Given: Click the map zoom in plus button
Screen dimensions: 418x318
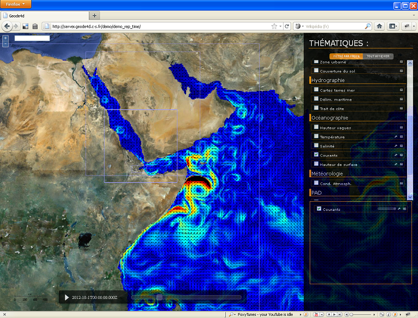Looking at the screenshot, I should (x=5, y=38).
